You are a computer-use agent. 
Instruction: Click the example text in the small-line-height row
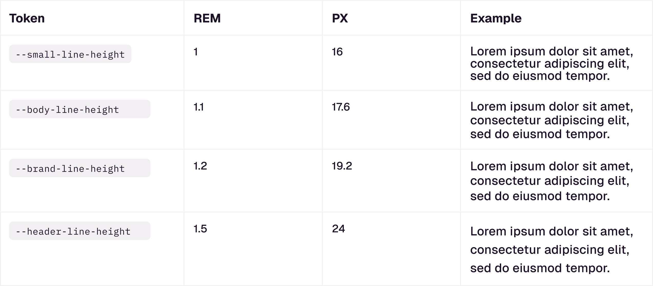click(x=551, y=64)
